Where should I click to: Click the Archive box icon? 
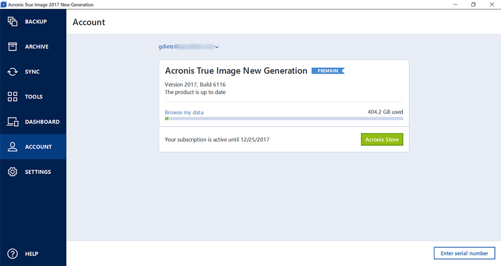pyautogui.click(x=13, y=46)
